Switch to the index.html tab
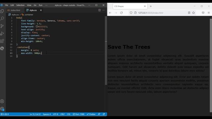 [14, 10]
